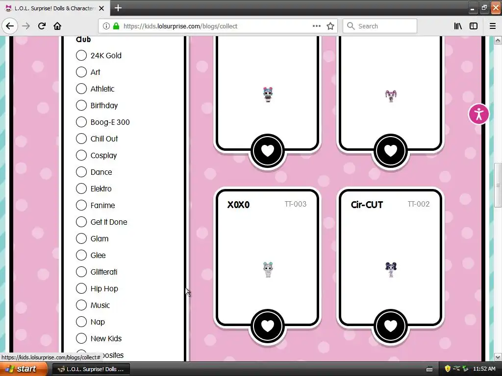
Task: Open the keyboard icon in the taskbar
Action: (x=429, y=369)
